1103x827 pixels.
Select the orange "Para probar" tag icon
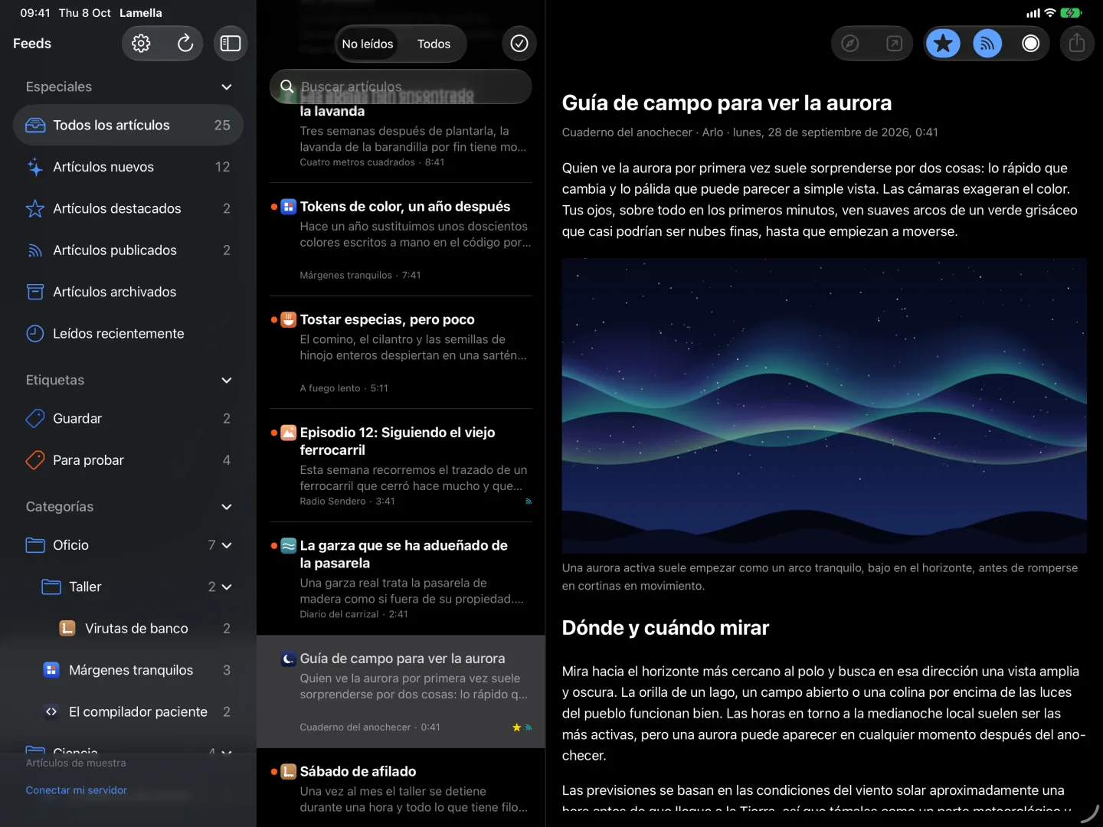tap(35, 460)
